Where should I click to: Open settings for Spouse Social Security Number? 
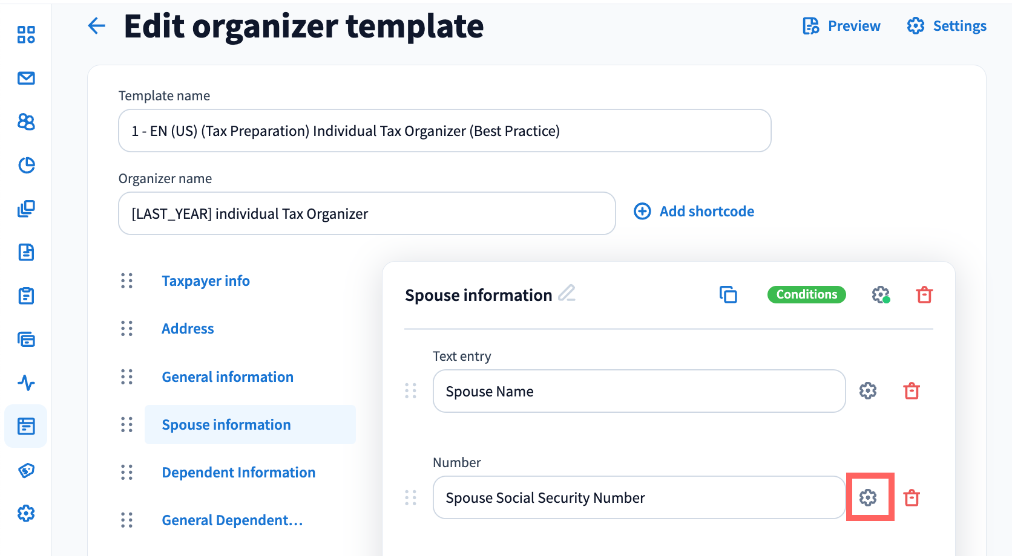(868, 497)
